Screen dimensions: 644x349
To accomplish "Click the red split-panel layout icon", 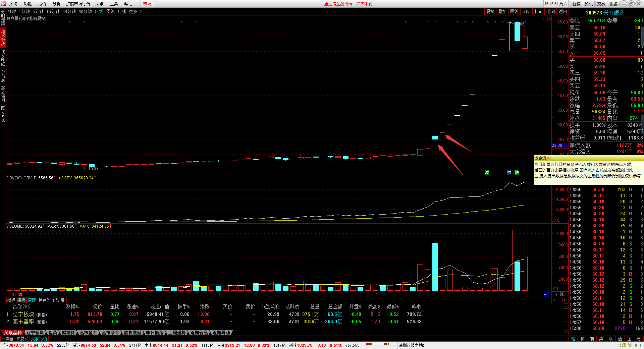I will coord(549,19).
